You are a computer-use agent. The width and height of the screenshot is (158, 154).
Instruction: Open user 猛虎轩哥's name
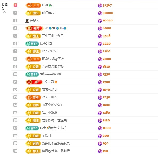46,43
